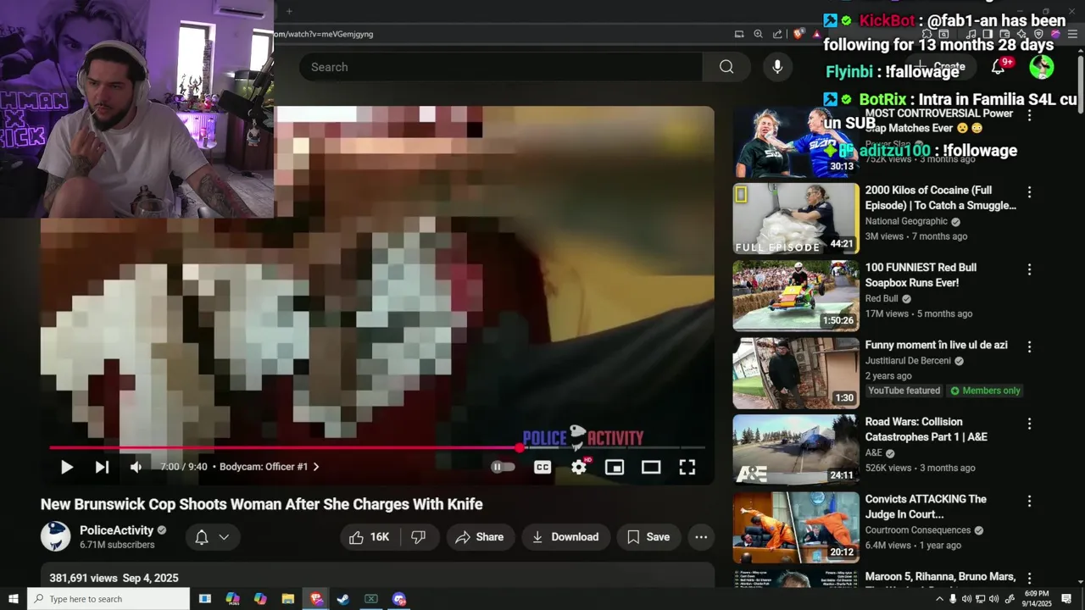The image size is (1085, 610).
Task: Open Brave Rewards triangle icon
Action: 816,34
